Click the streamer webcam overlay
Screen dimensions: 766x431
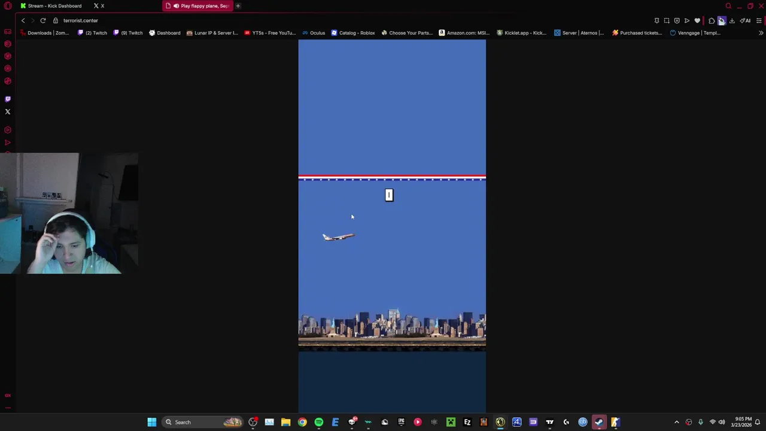pyautogui.click(x=69, y=213)
